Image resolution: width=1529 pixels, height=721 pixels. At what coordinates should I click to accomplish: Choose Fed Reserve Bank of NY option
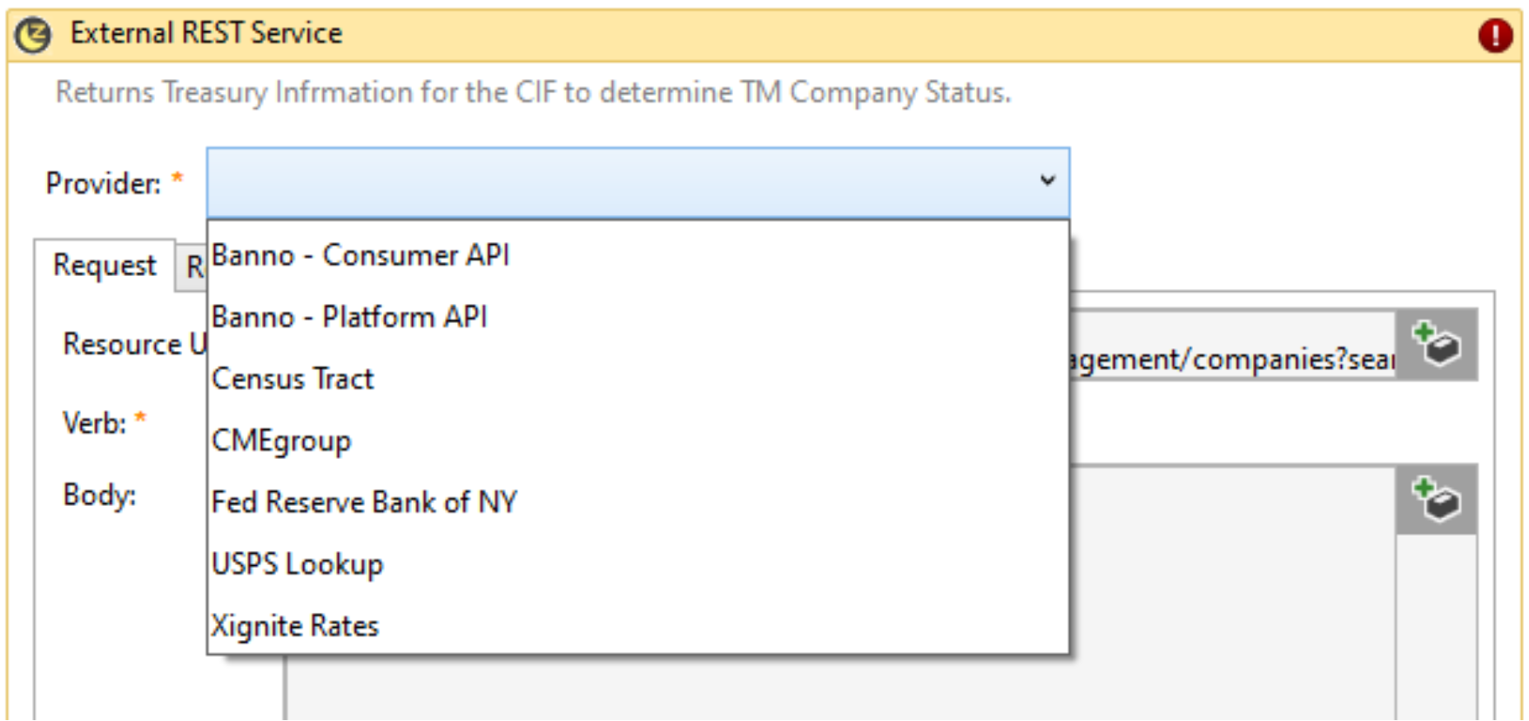[x=364, y=502]
